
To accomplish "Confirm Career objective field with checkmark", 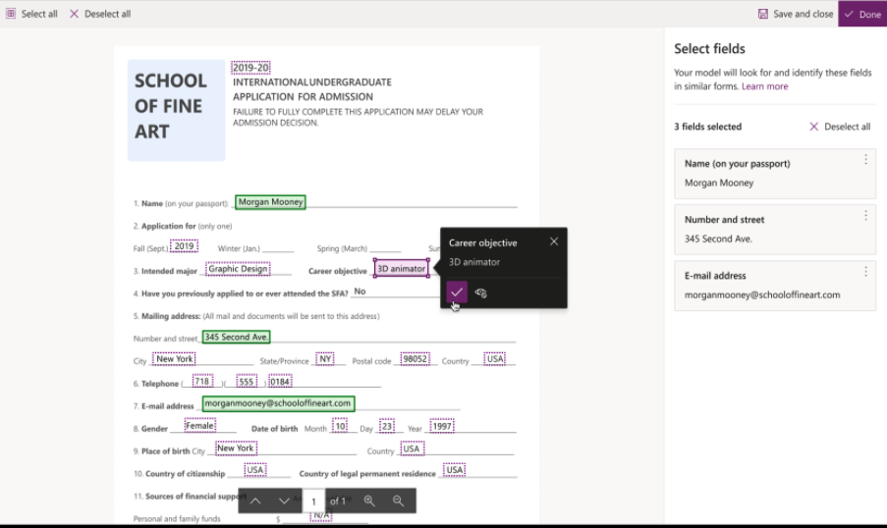I will [x=456, y=292].
